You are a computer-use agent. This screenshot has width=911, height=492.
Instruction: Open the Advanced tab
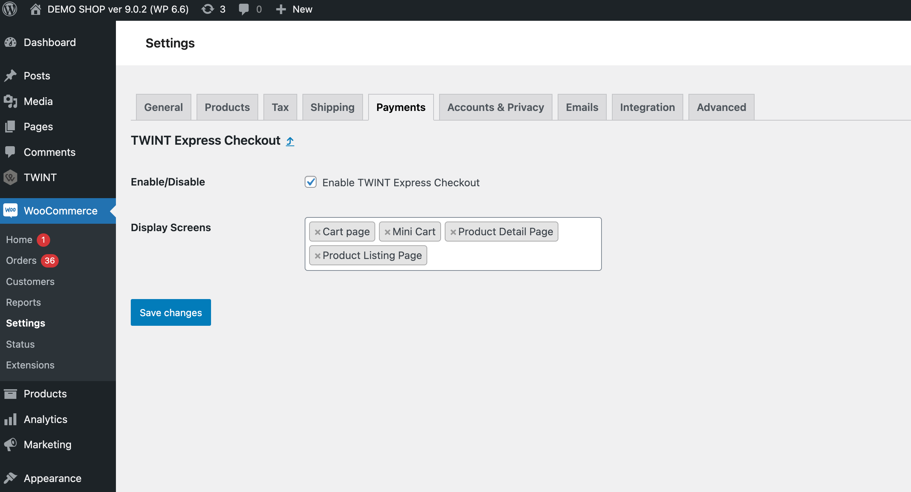click(x=721, y=107)
